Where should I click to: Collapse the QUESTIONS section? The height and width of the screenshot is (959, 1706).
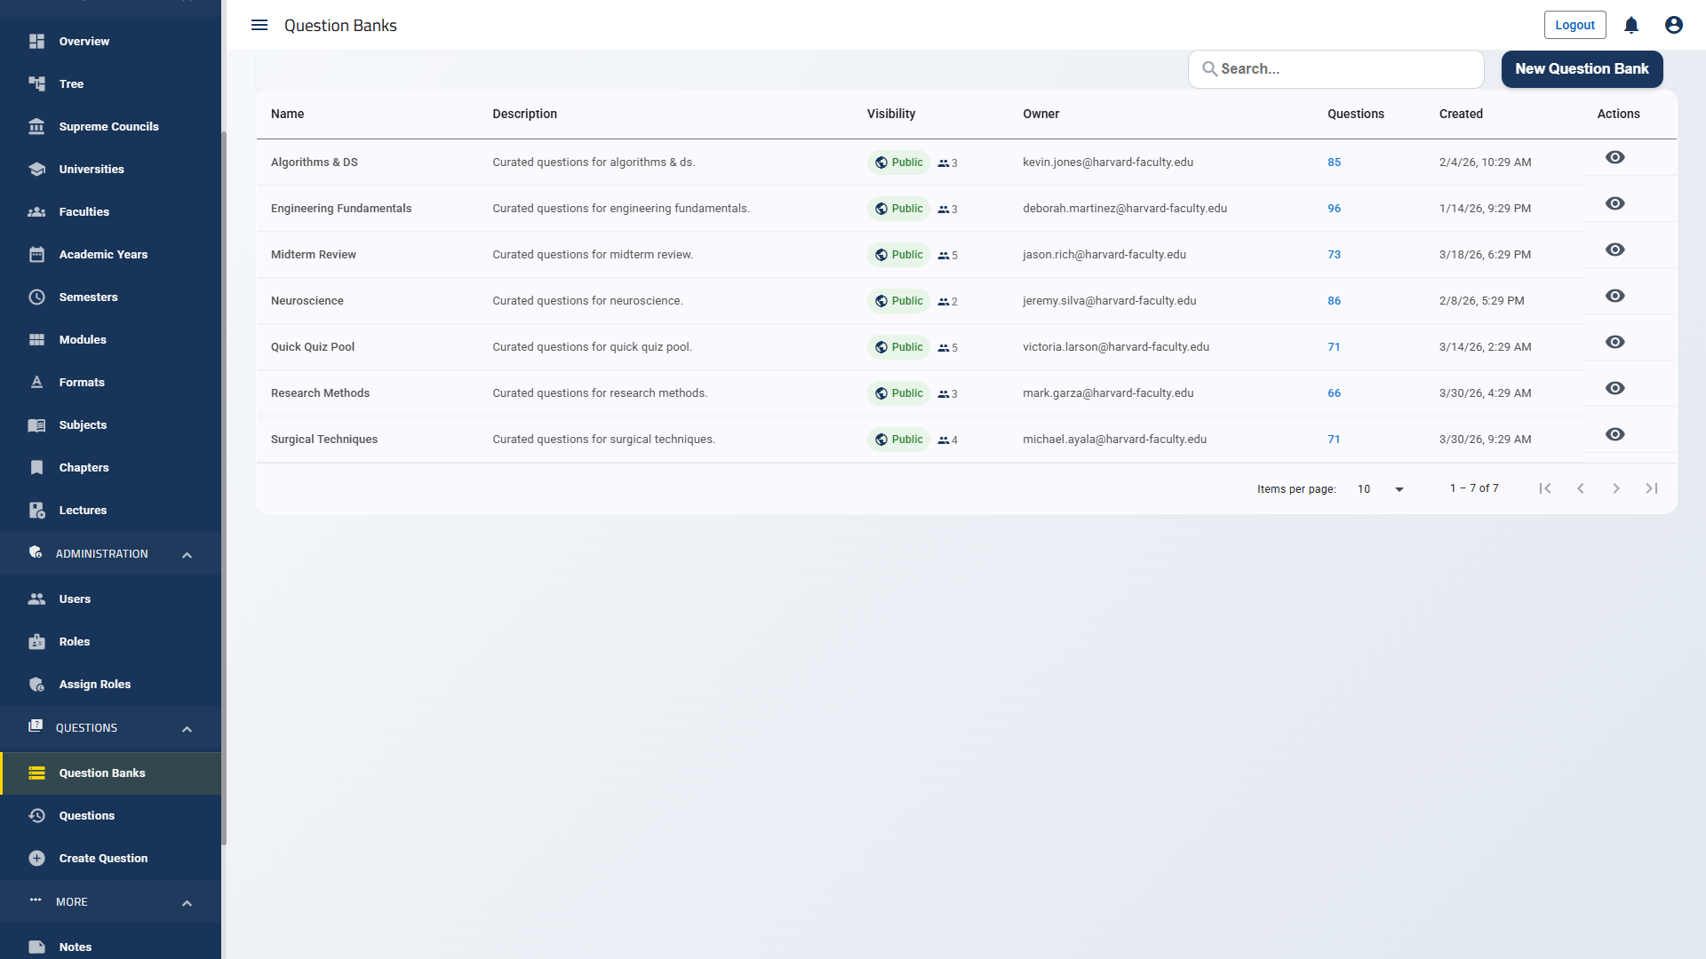pyautogui.click(x=187, y=728)
